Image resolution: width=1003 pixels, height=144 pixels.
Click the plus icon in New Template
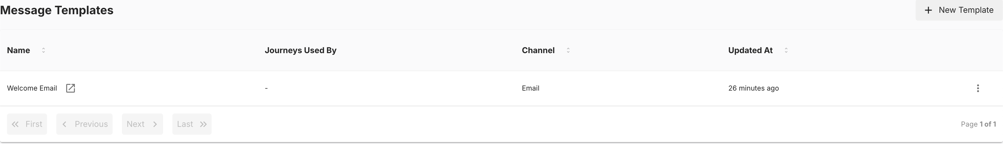point(928,10)
